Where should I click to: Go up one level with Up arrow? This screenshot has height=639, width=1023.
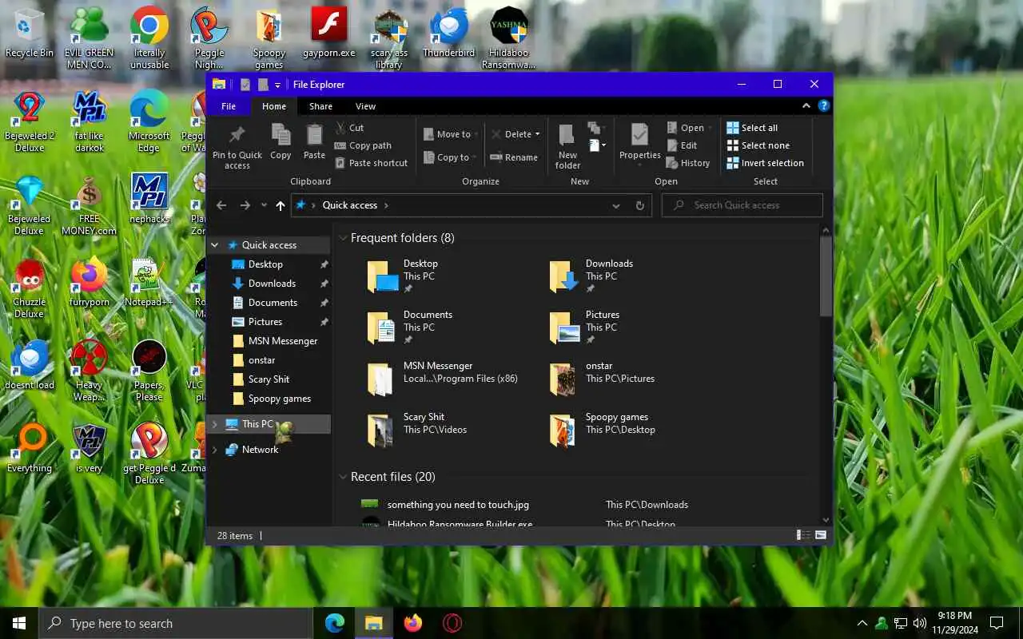click(281, 205)
